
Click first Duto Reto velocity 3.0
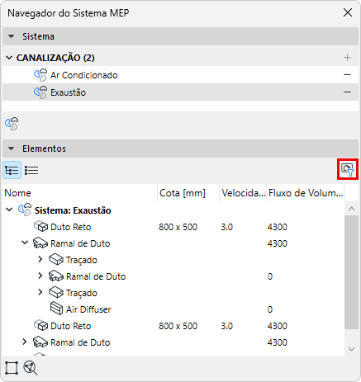click(x=227, y=227)
